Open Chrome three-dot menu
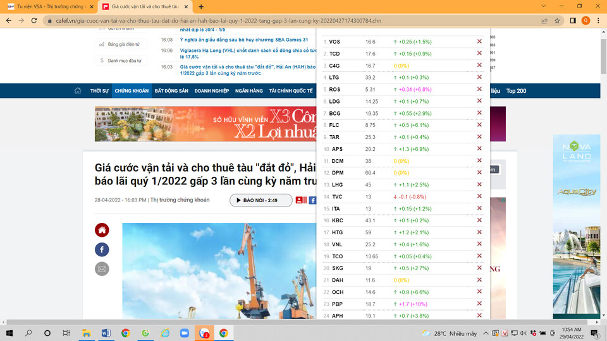Viewport: 607px width, 341px height. pyautogui.click(x=599, y=20)
